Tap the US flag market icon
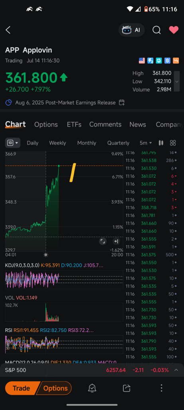The height and width of the screenshot is (410, 184). click(142, 61)
